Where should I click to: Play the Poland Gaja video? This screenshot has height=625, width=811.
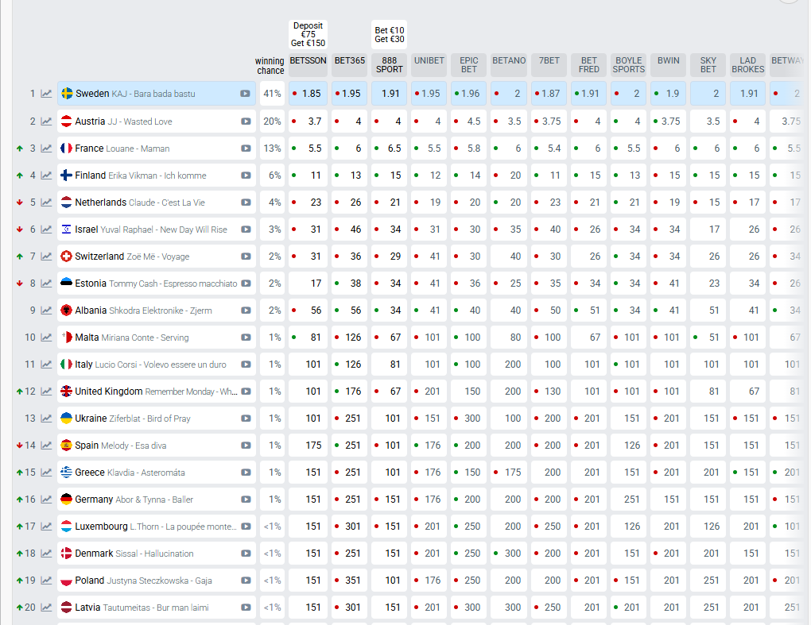[x=246, y=581]
